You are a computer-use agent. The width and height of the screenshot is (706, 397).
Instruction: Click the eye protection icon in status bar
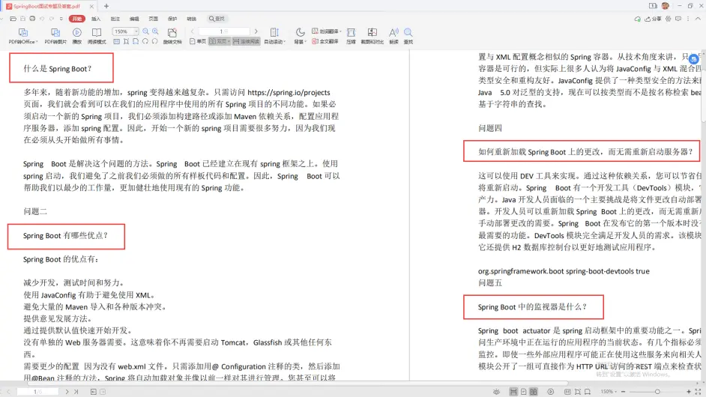point(496,392)
